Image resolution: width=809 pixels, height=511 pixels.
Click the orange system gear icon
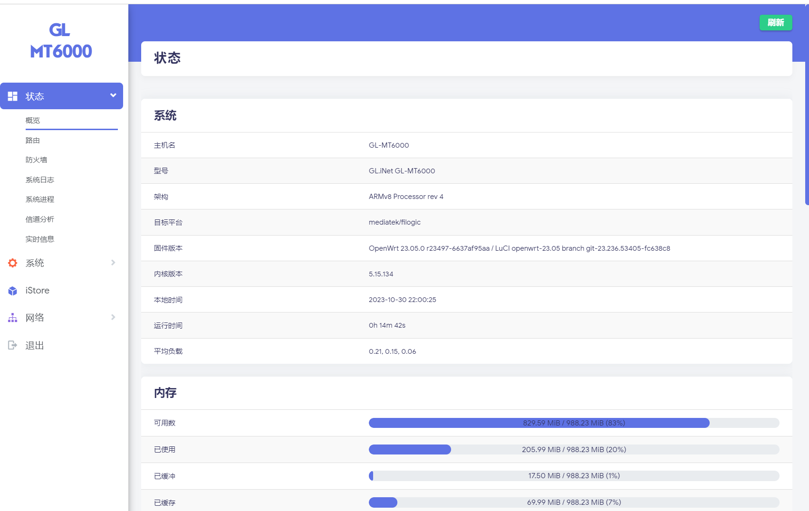click(13, 263)
